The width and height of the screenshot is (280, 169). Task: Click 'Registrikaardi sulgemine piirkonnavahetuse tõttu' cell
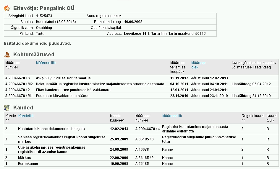(199, 139)
